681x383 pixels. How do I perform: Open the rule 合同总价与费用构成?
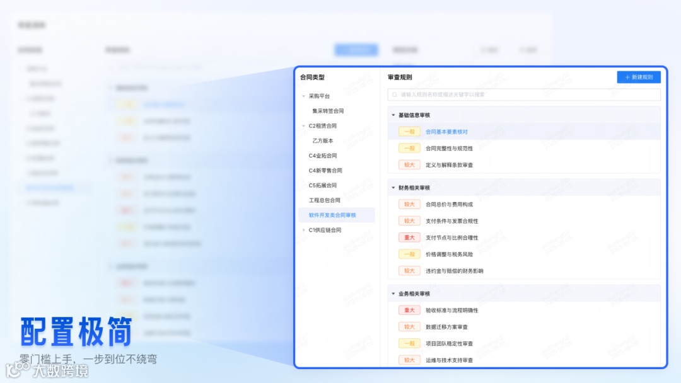tap(449, 204)
